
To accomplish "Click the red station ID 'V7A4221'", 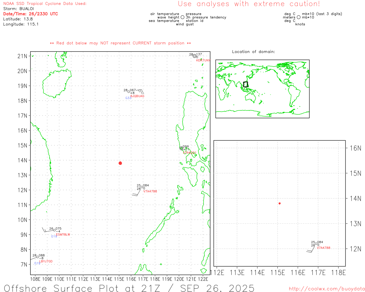I will click(189, 153).
